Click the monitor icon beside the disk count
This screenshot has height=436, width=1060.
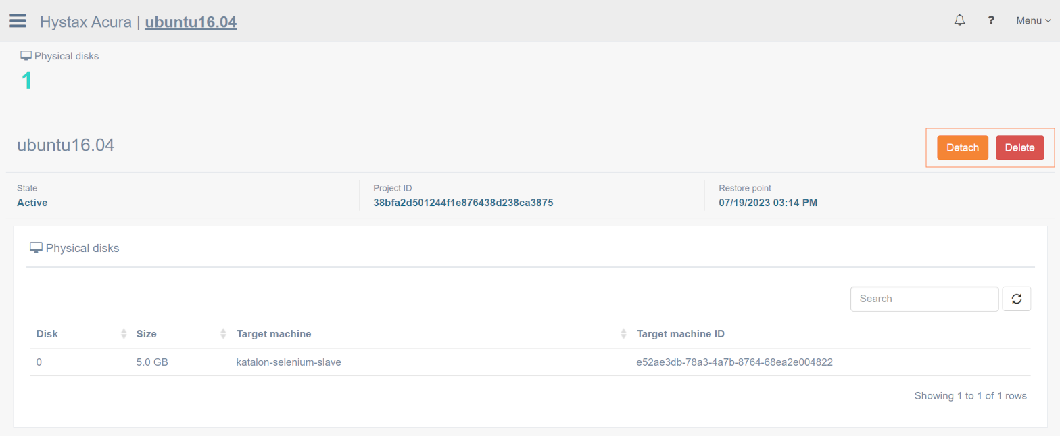coord(26,56)
